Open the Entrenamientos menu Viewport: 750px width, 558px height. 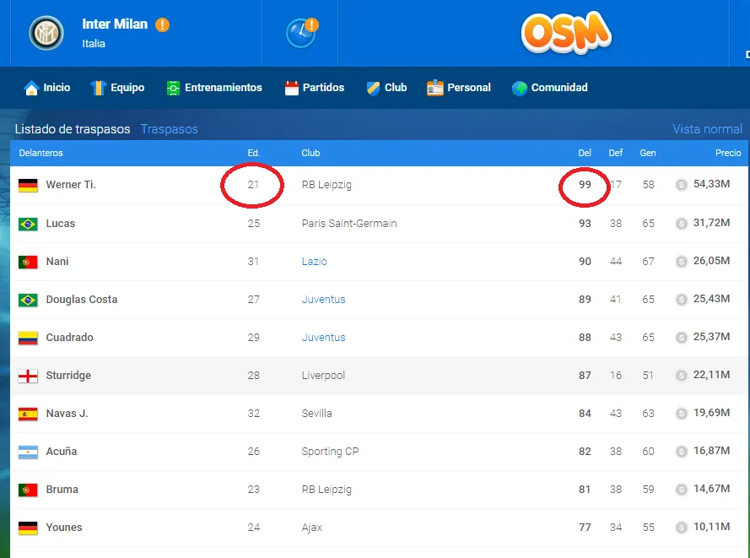point(214,88)
